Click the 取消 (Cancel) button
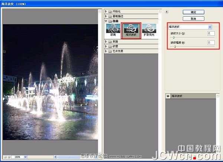The width and height of the screenshot is (223, 162). click(193, 19)
